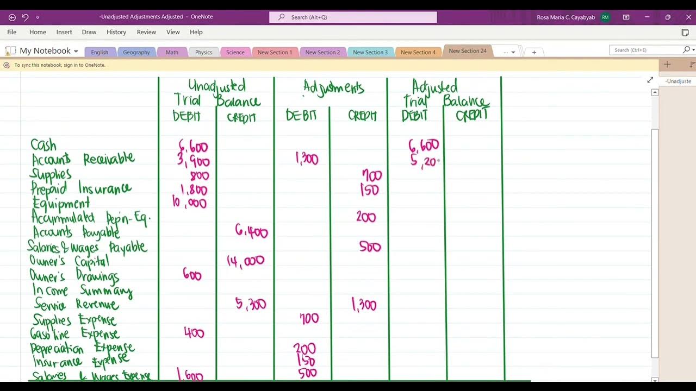Click the 6,400 Accounts Payable credit amount

click(251, 231)
